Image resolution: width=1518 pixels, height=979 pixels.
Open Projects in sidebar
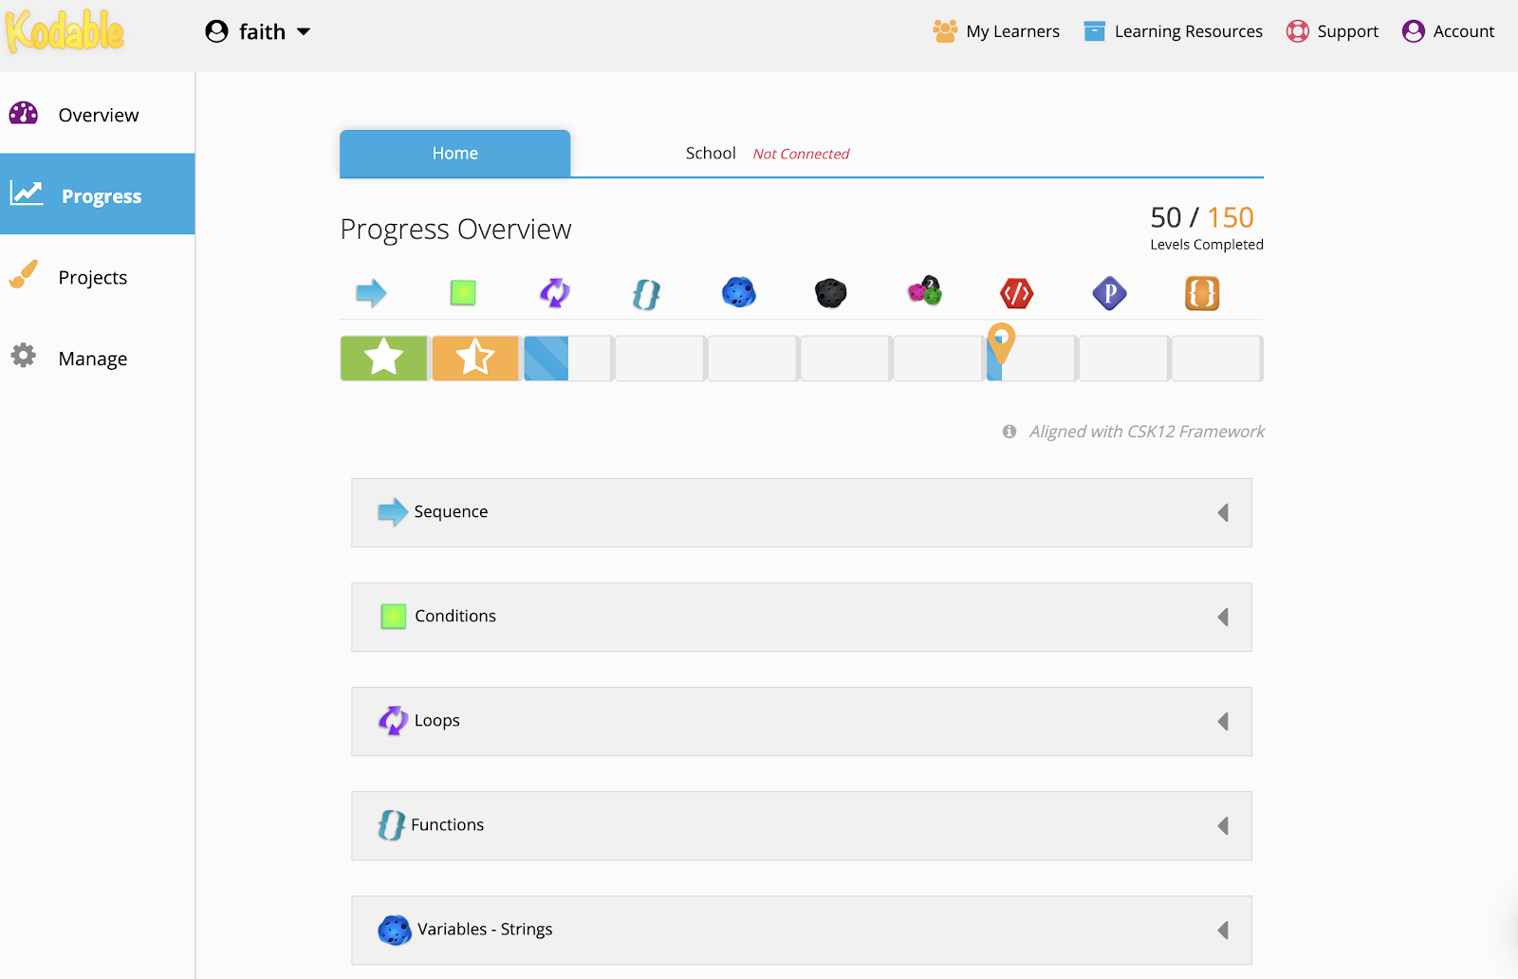[x=98, y=276]
